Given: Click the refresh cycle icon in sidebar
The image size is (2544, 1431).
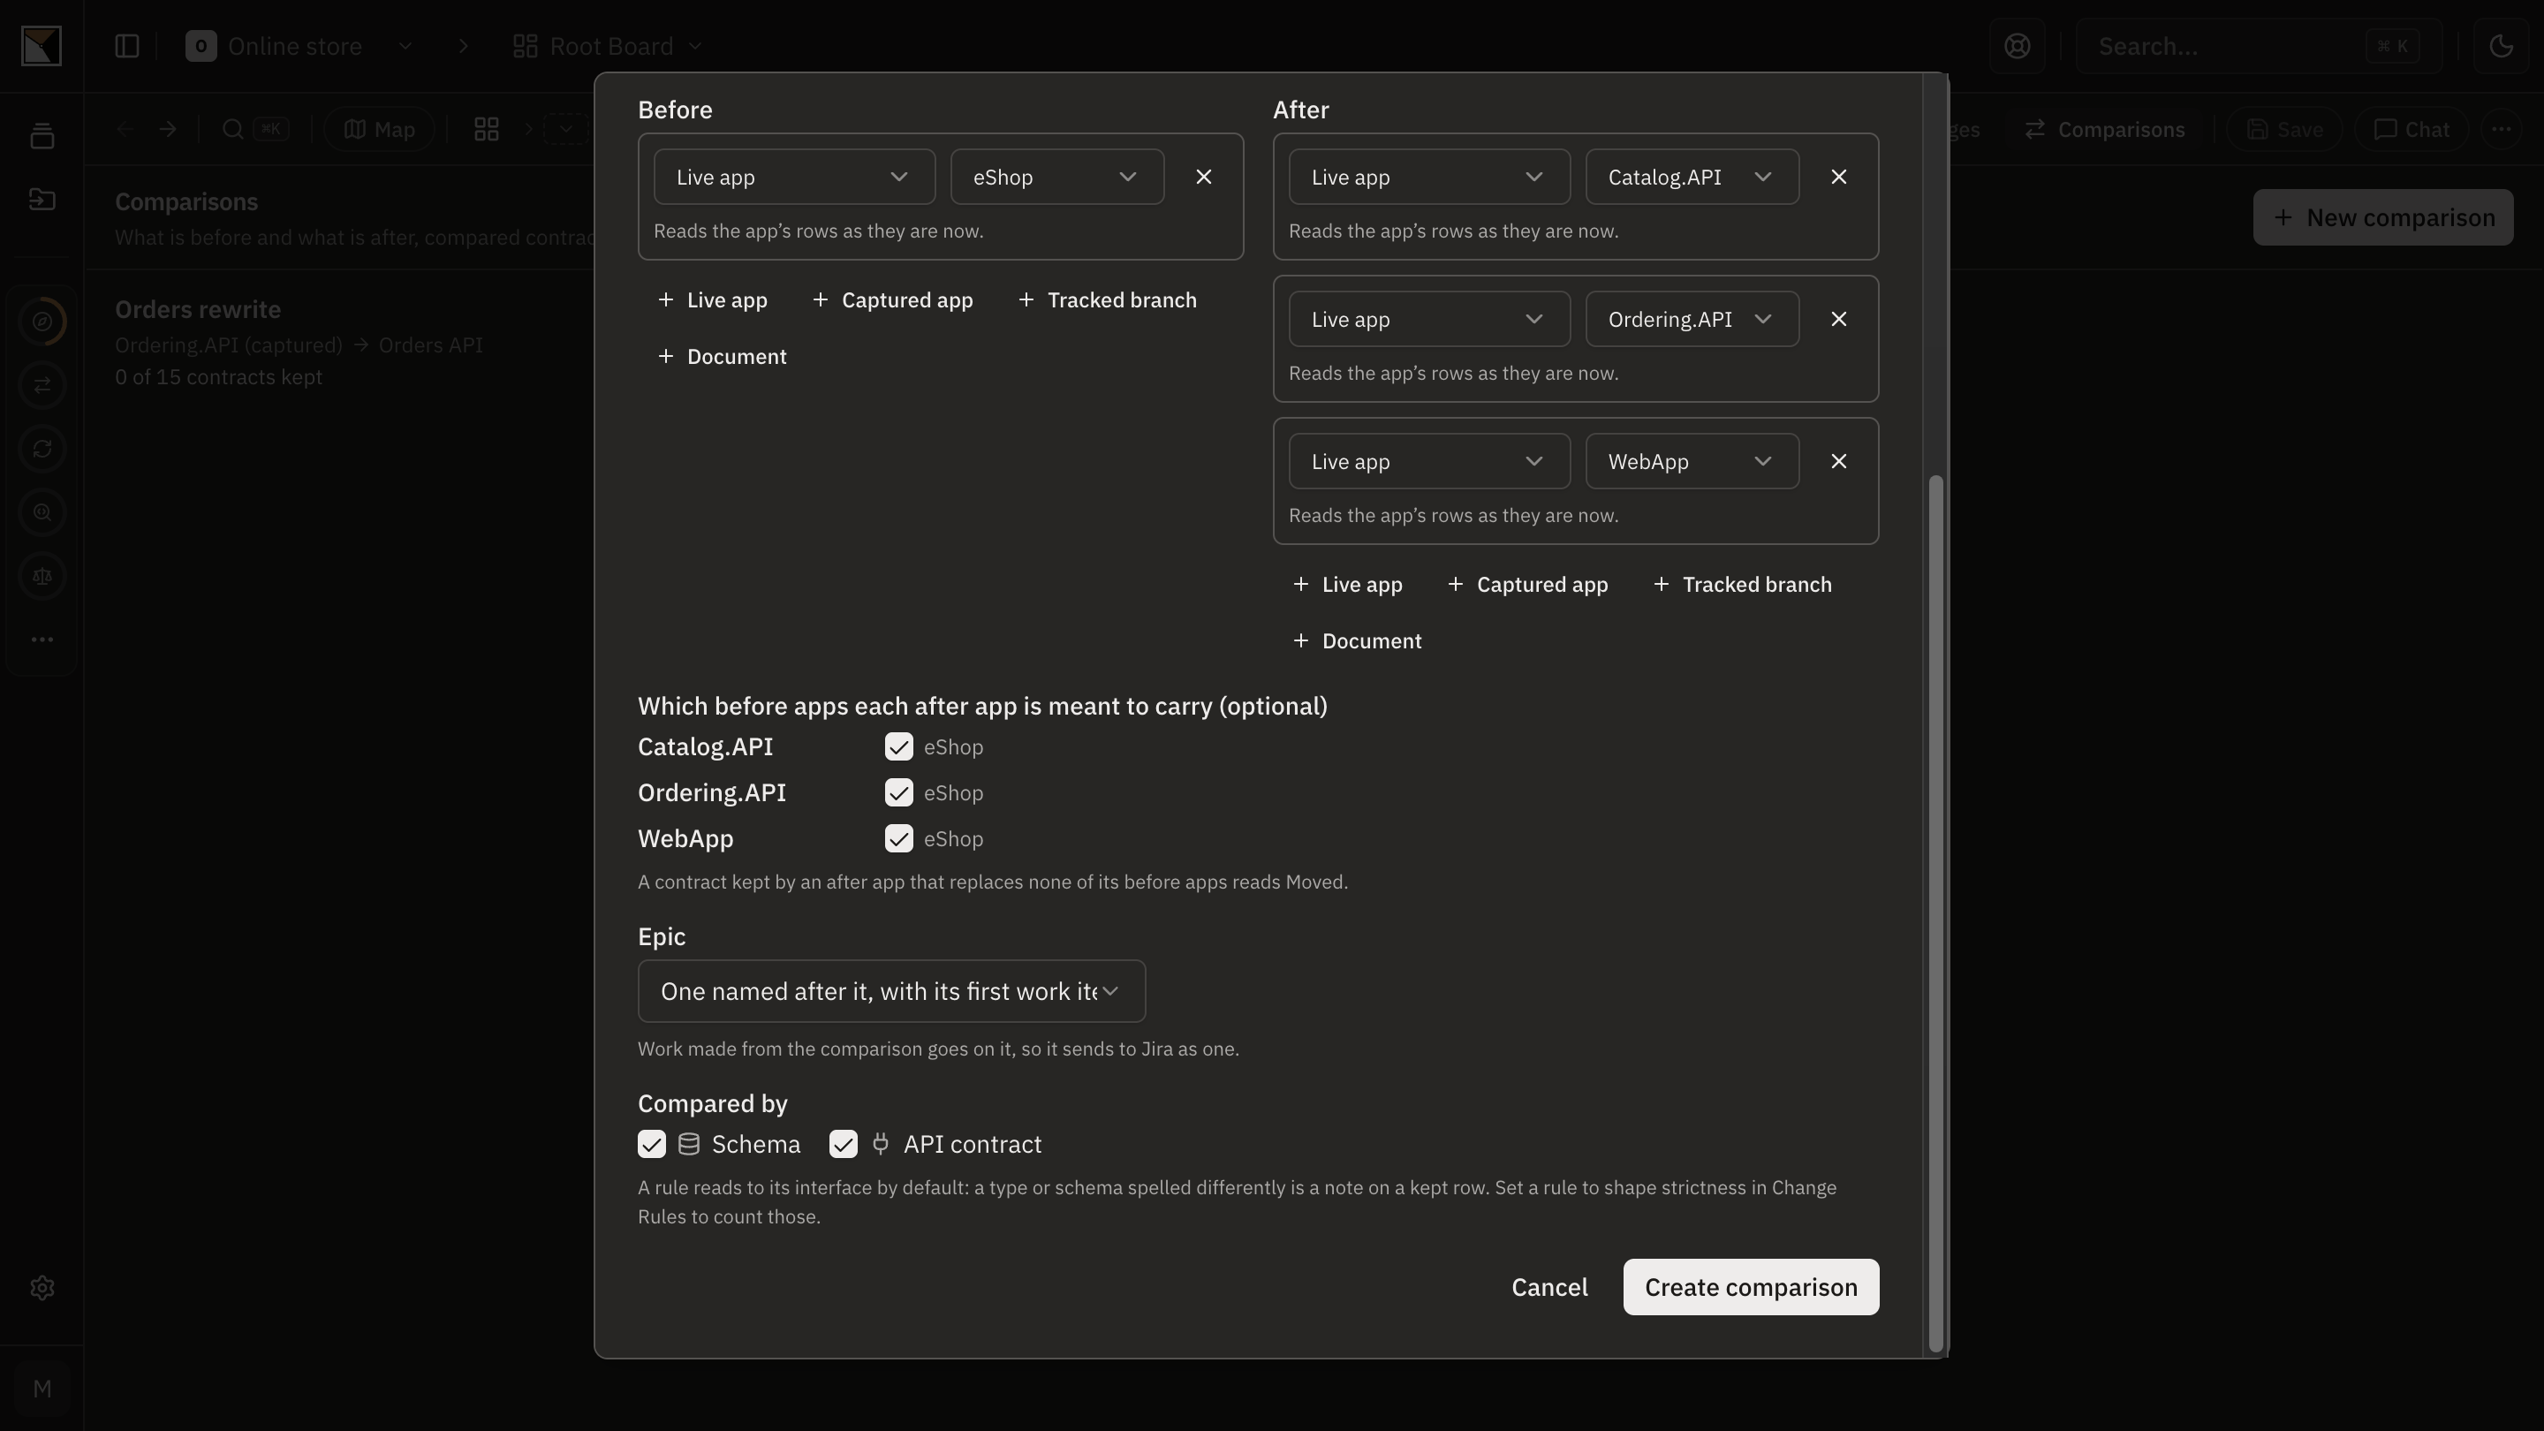Looking at the screenshot, I should pyautogui.click(x=42, y=450).
